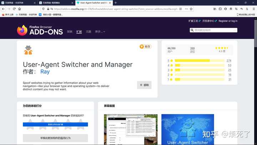257x145 pixels.
Task: Click the five-star rating progress bar
Action: [200, 61]
